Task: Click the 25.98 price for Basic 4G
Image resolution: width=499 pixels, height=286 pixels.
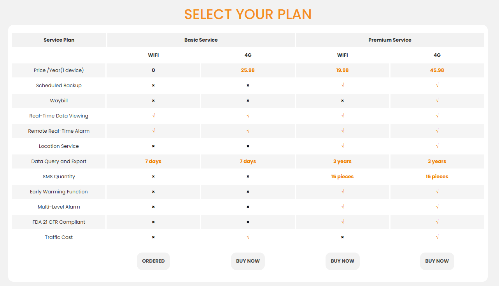Action: (x=248, y=70)
